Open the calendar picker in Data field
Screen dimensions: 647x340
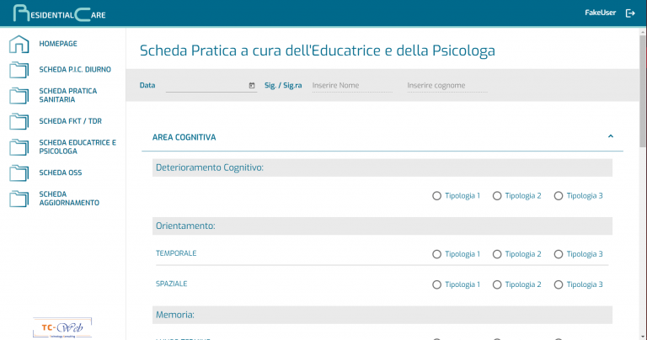click(x=252, y=86)
